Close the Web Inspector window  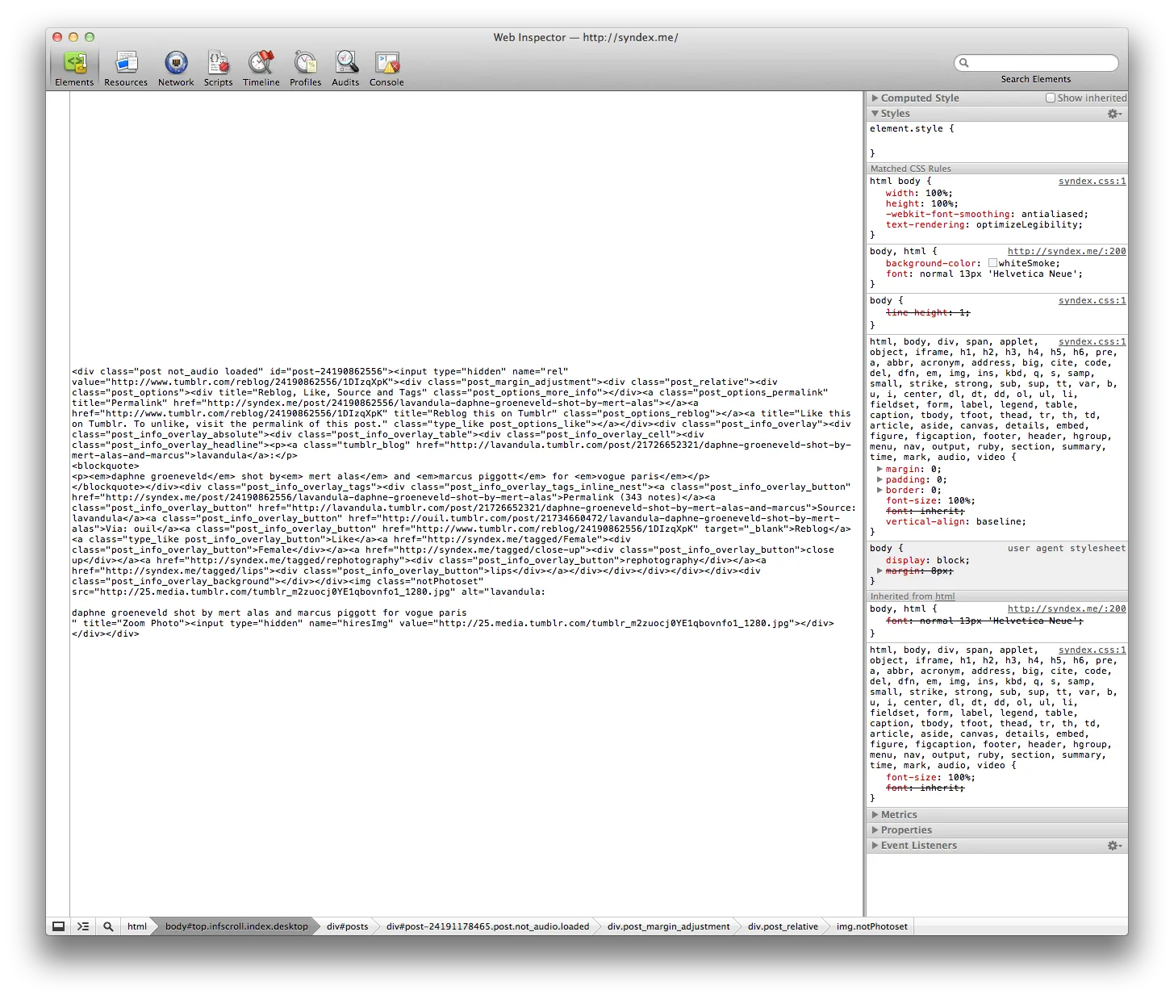(57, 37)
